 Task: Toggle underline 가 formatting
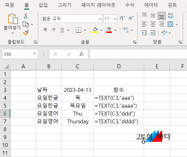pos(62,30)
